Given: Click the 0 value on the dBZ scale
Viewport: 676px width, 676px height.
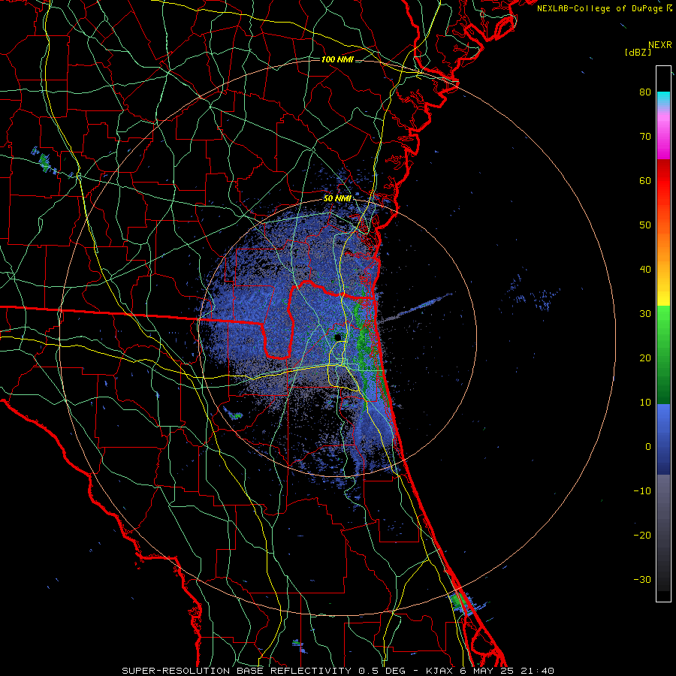Looking at the screenshot, I should coord(648,447).
